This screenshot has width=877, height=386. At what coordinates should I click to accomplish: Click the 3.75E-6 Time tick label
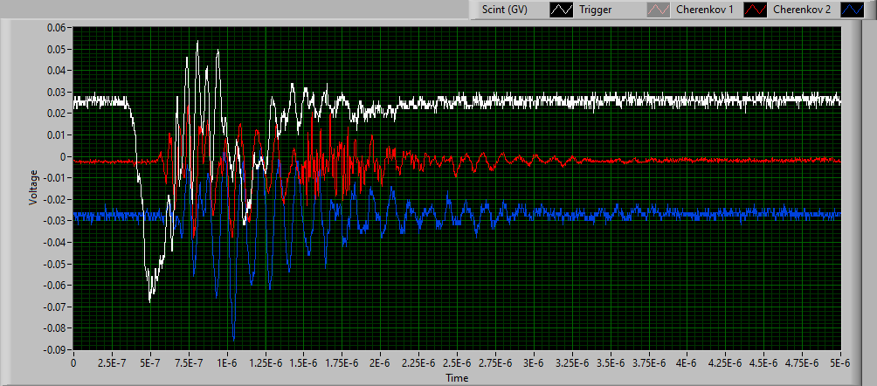click(x=649, y=362)
